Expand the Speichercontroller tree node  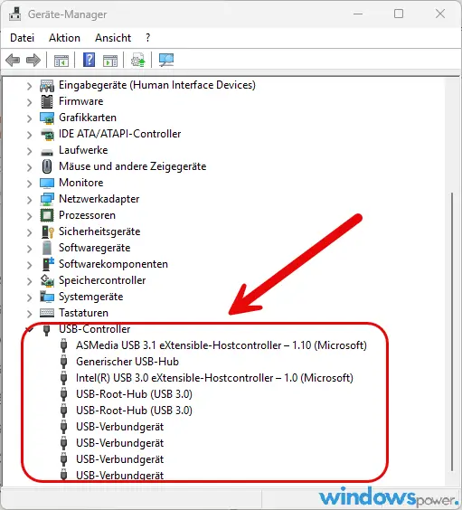click(29, 281)
